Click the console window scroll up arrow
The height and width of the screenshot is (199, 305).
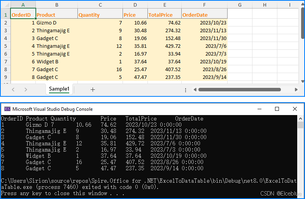[x=300, y=118]
